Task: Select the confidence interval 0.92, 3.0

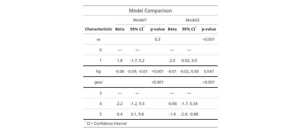Action: (189, 60)
